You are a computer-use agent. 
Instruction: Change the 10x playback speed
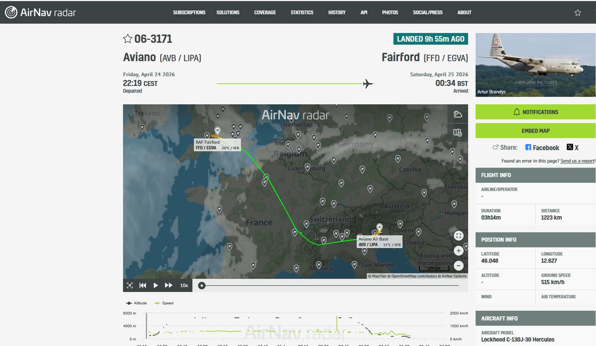184,285
